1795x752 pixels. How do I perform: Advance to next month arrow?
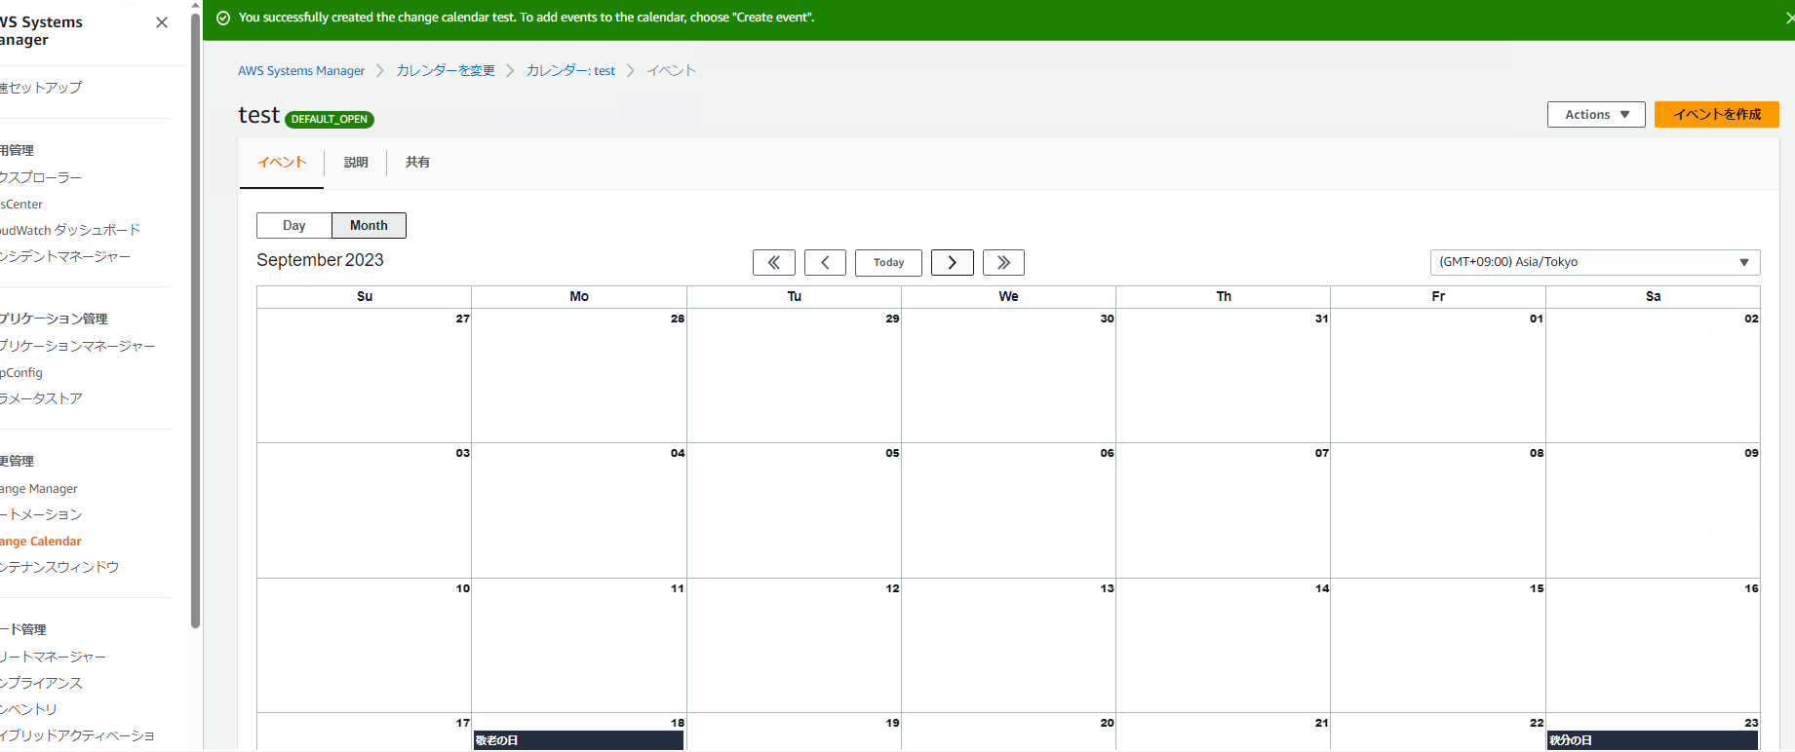[x=952, y=262]
